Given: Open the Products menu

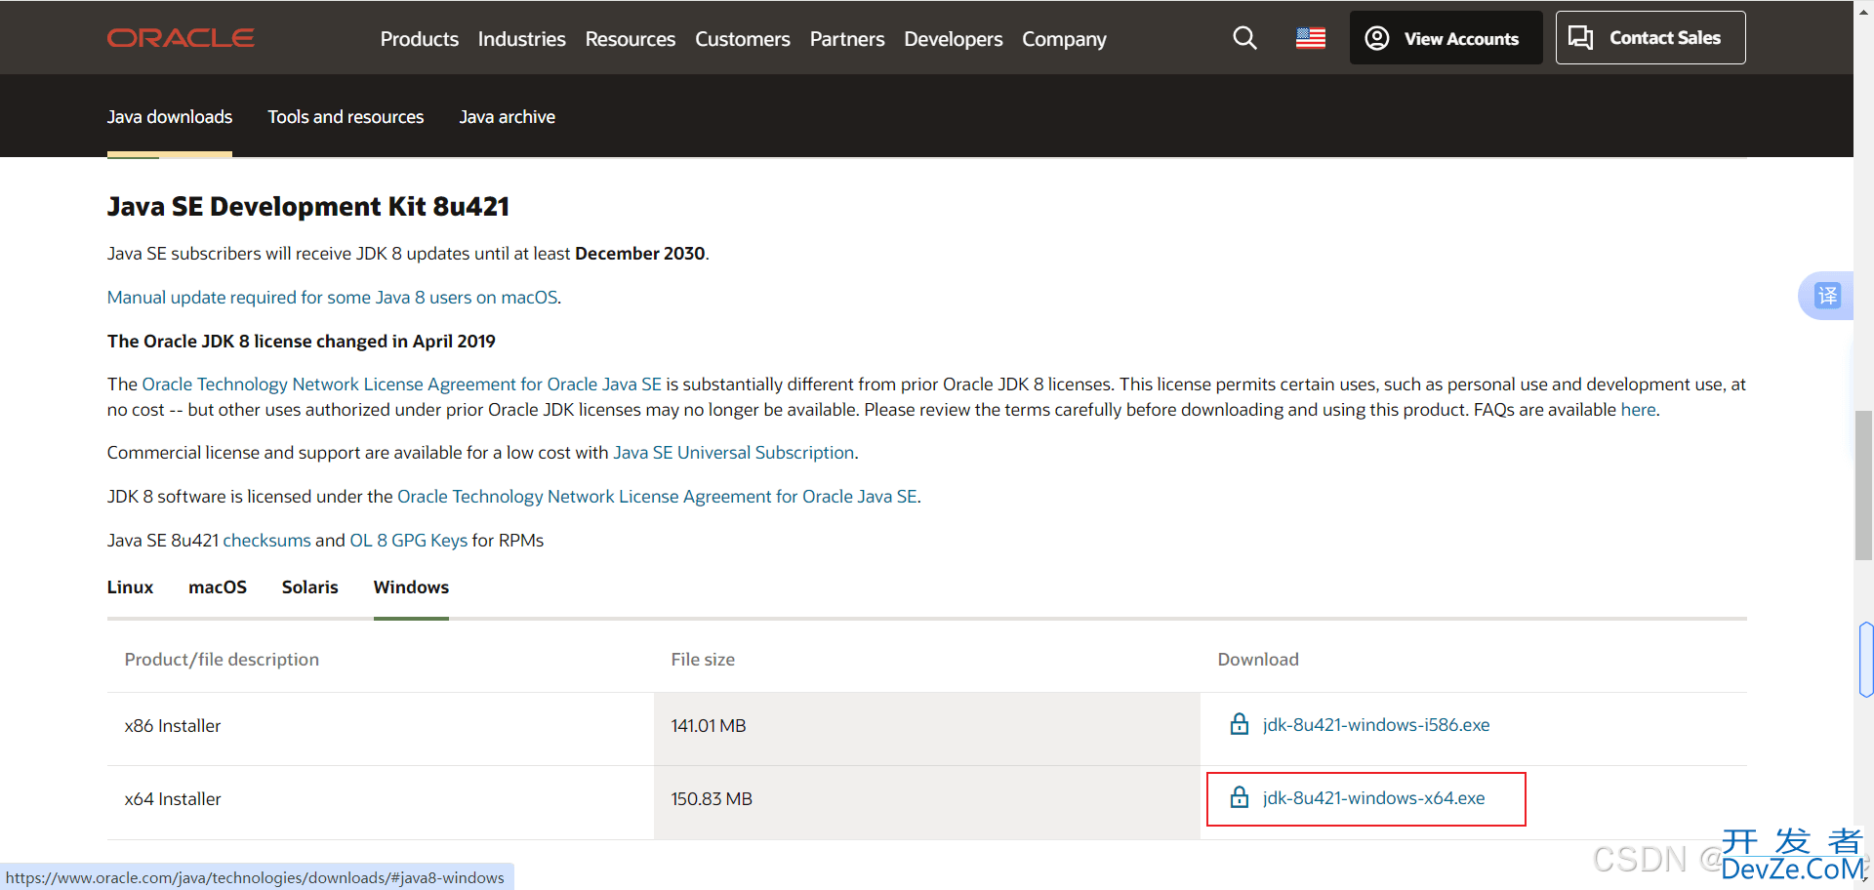Looking at the screenshot, I should point(420,39).
